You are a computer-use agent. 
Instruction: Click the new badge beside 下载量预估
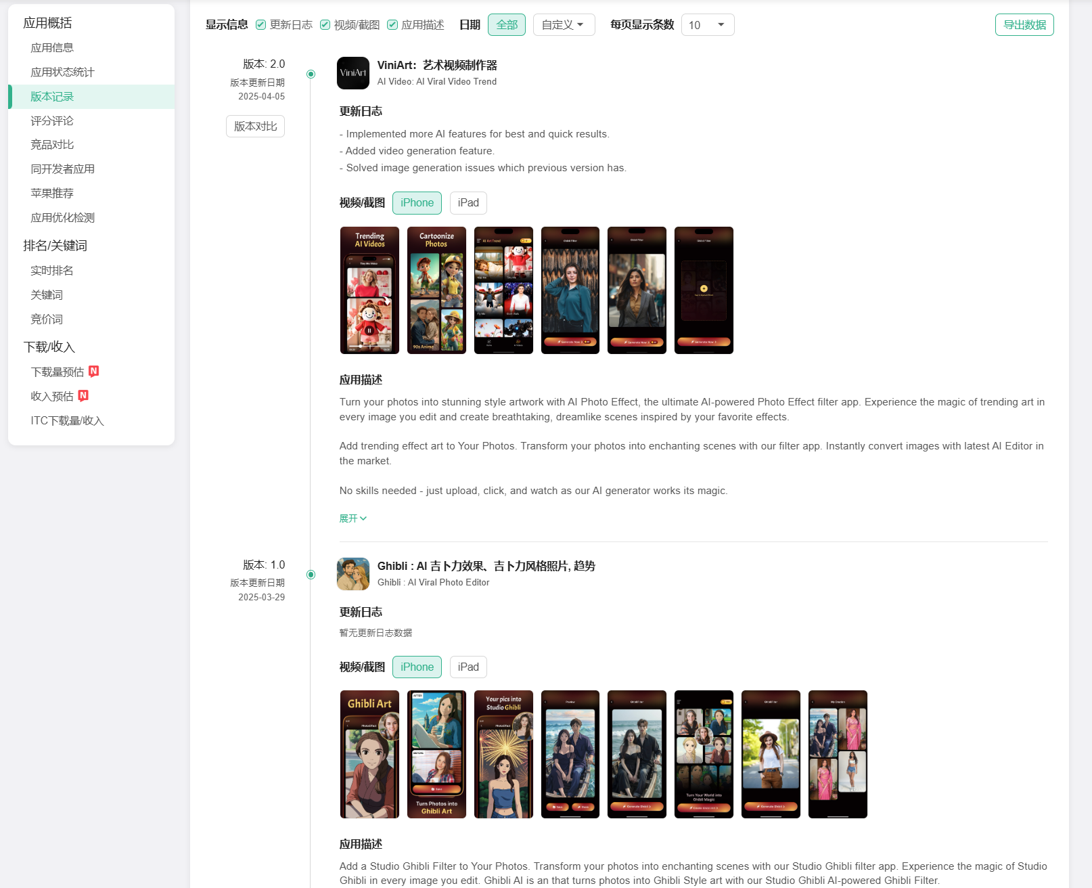pos(94,371)
